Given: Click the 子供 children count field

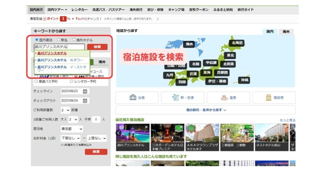Looking at the screenshot, I should click(96, 119).
